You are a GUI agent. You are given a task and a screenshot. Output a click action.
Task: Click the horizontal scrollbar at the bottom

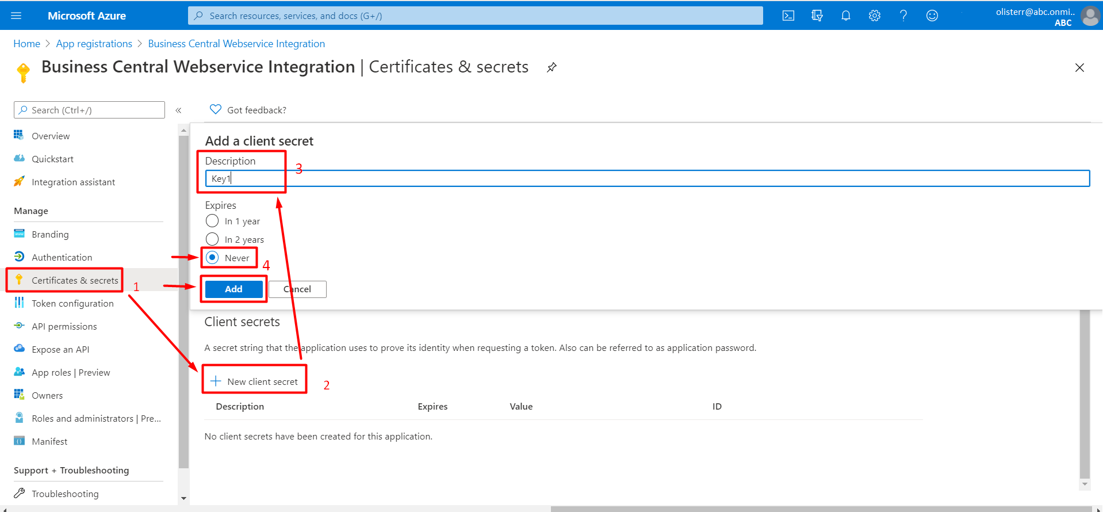821,509
